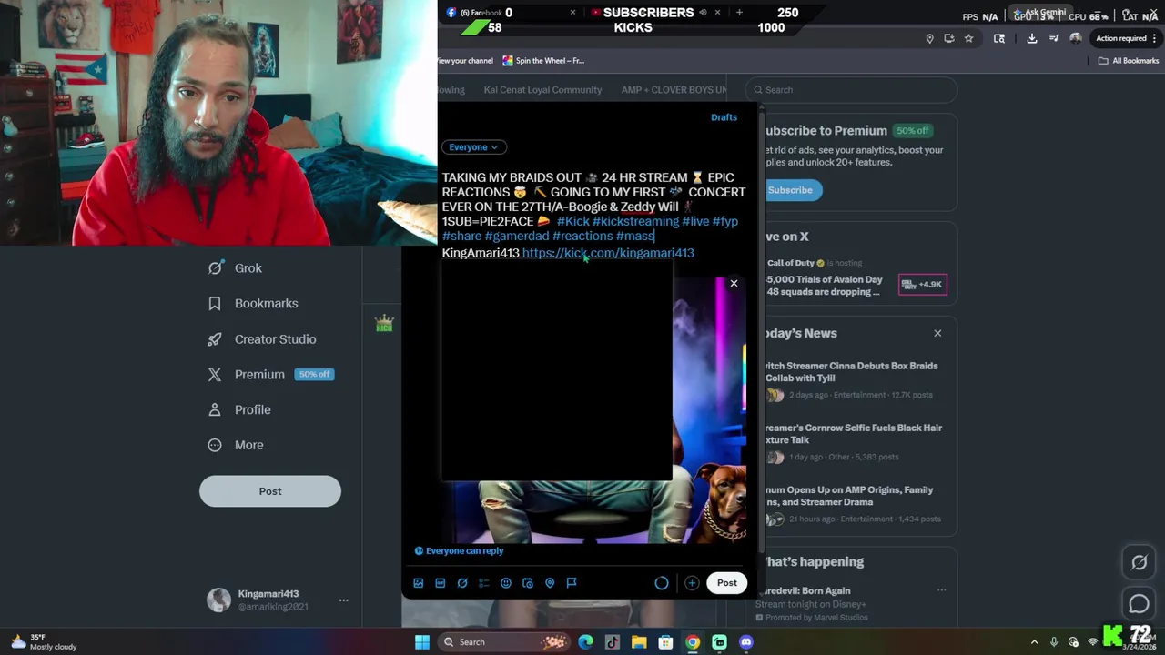Remove the attached image with X

click(x=734, y=283)
